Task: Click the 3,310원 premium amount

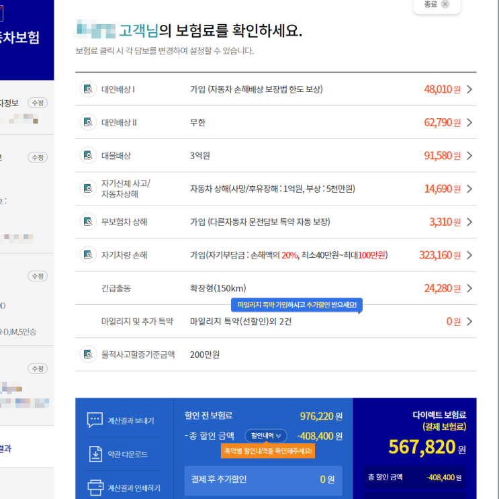Action: coord(445,222)
